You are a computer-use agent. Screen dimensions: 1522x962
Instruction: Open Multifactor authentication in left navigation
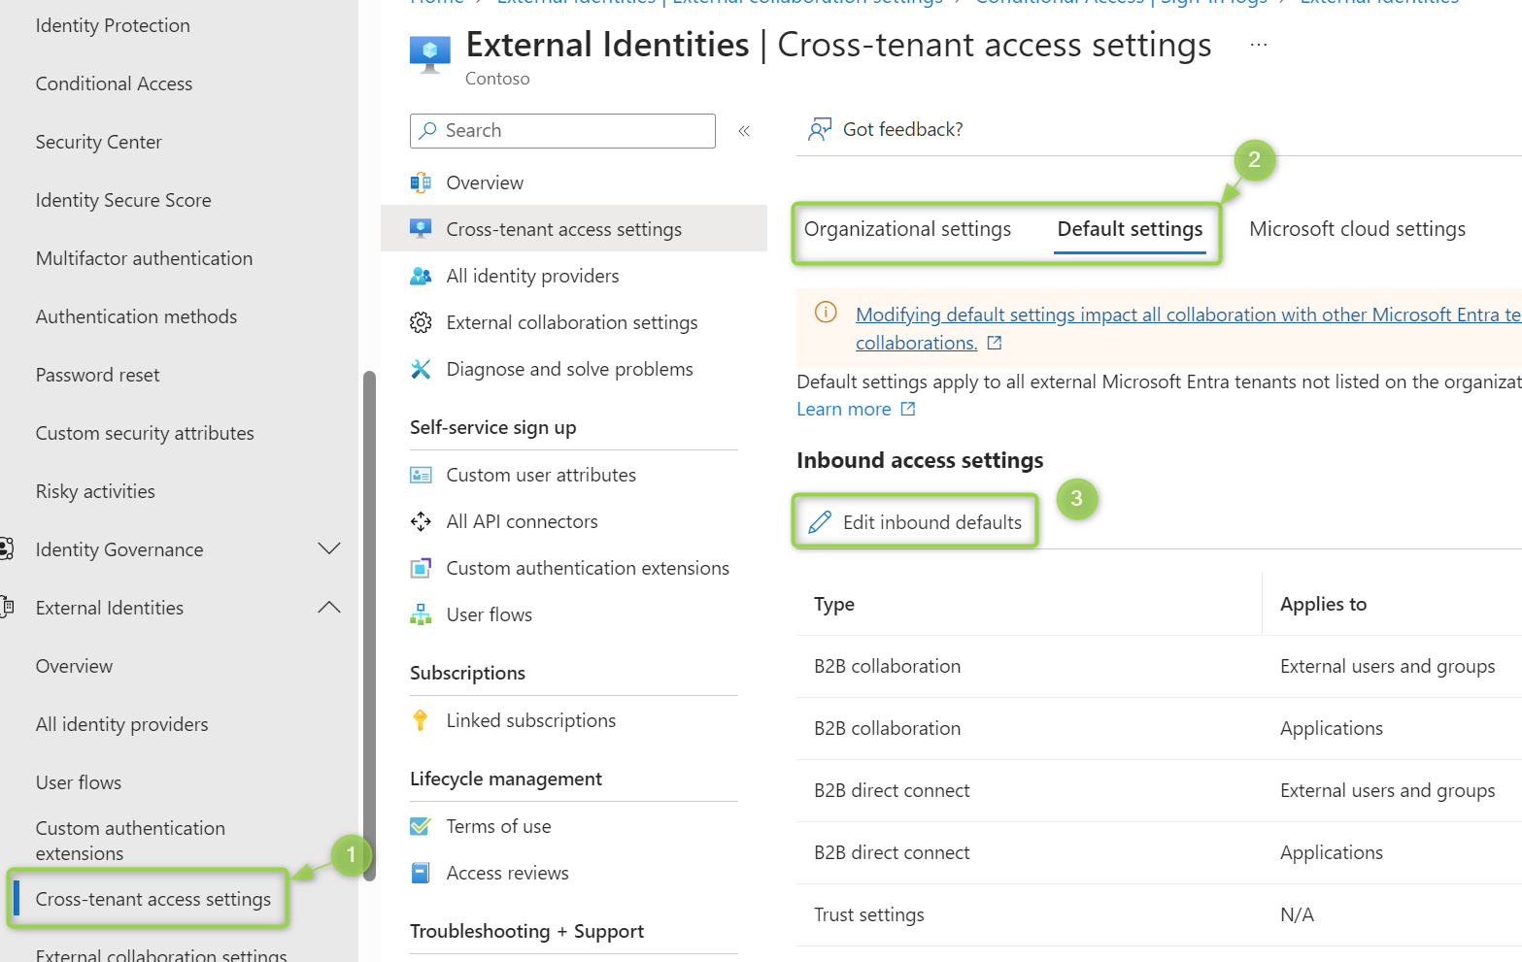point(144,258)
